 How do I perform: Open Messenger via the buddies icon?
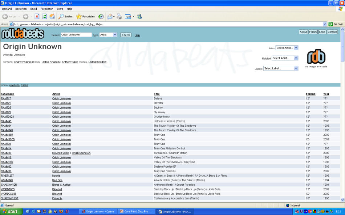[139, 16]
